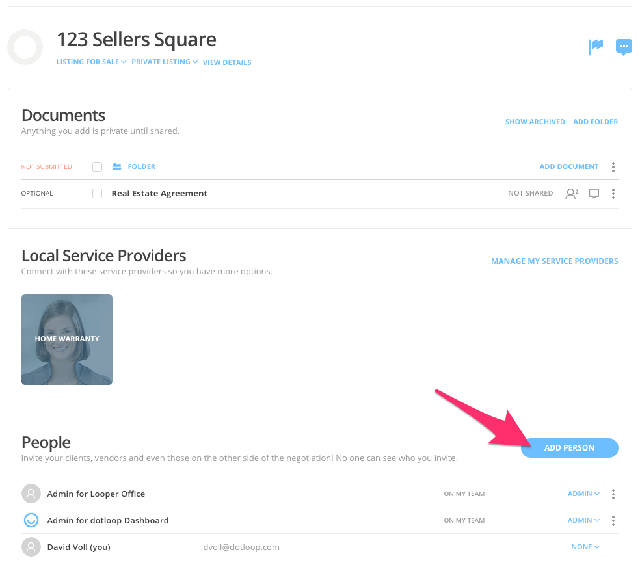This screenshot has height=567, width=640.
Task: Click dotloop logo avatar for dotloop Dashboard
Action: pyautogui.click(x=31, y=520)
